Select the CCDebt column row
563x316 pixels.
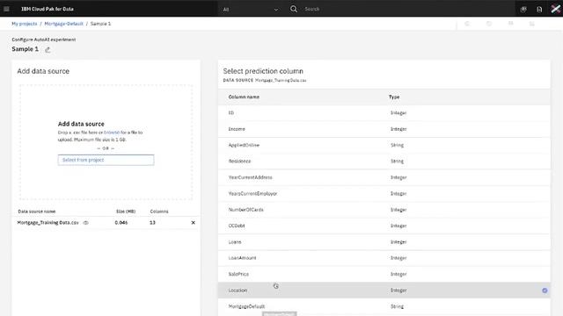(384, 226)
